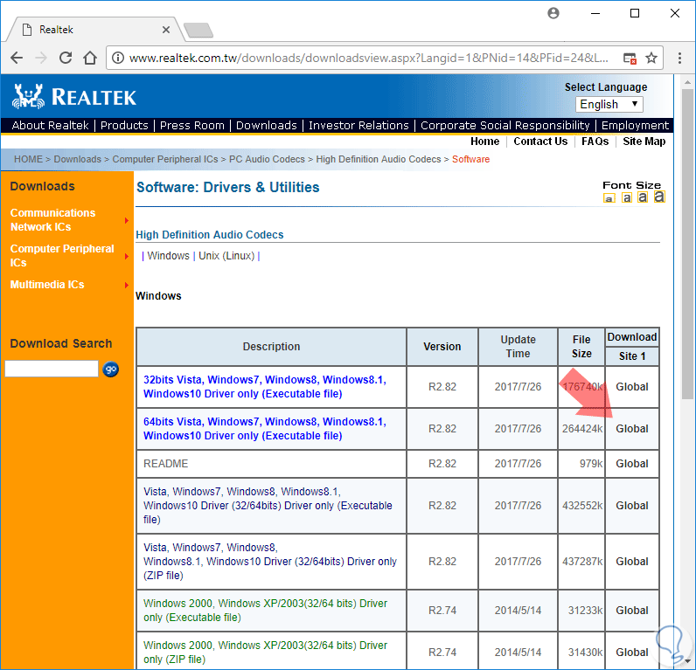The image size is (696, 670).
Task: Close the Realtek browser tab
Action: [166, 30]
